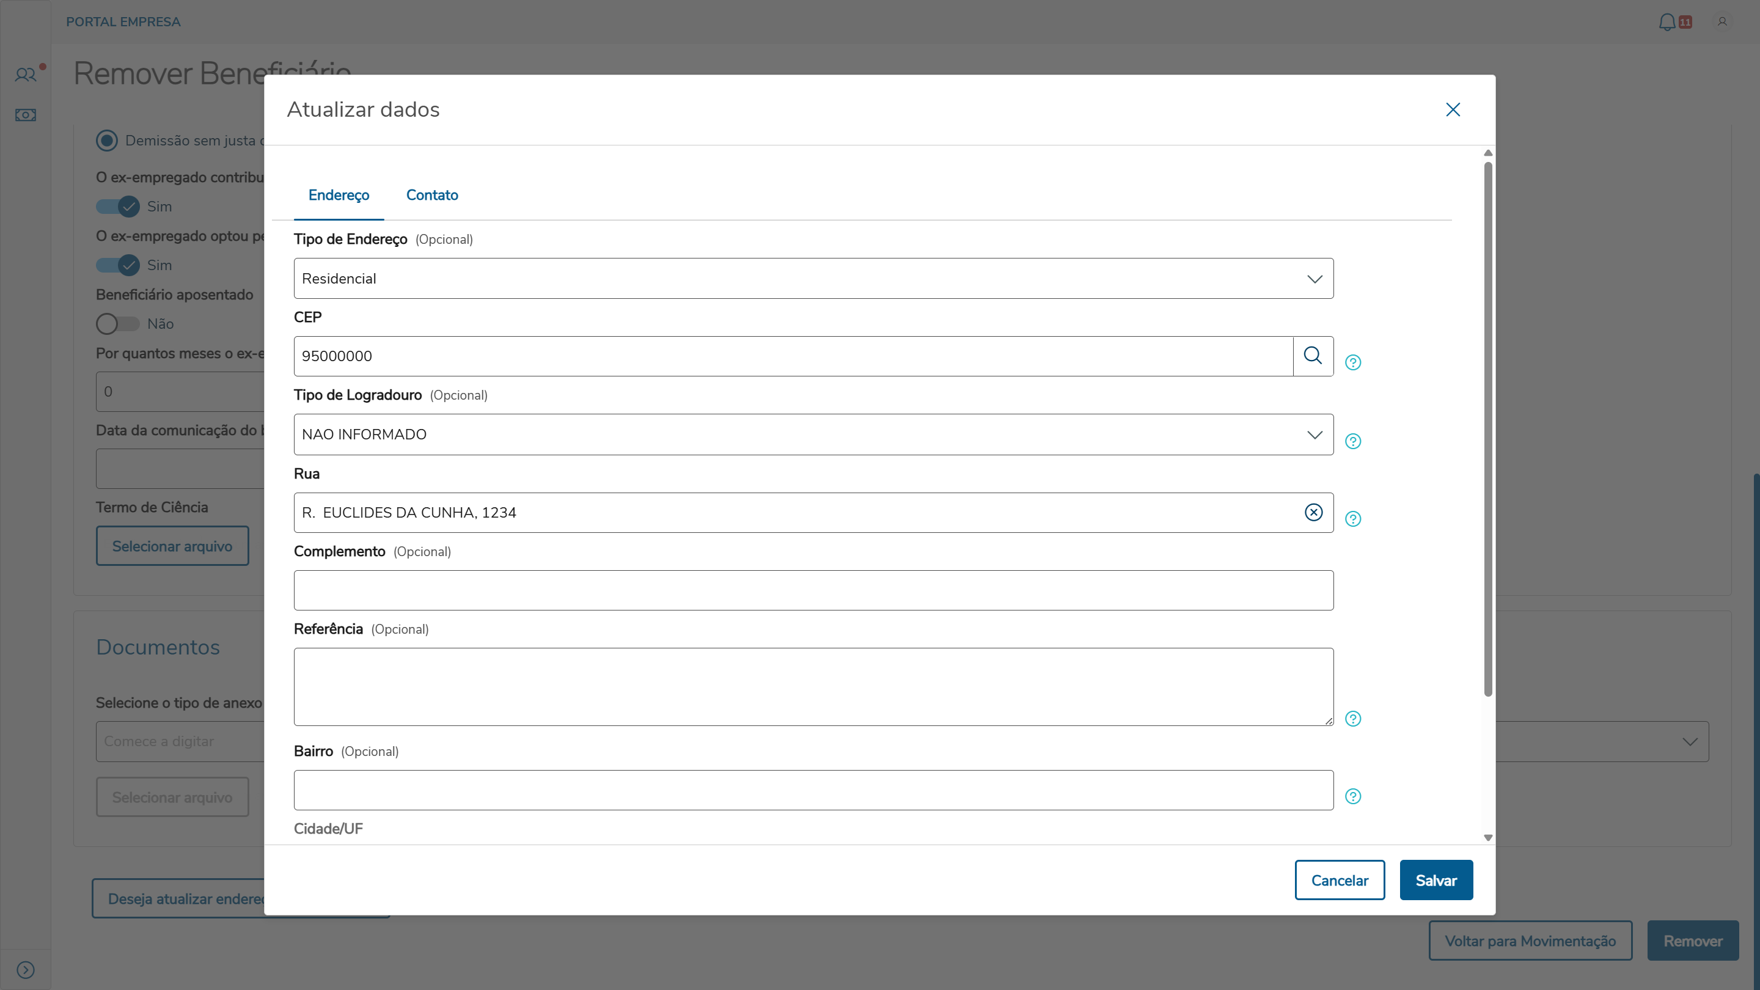Click into the Complemento input field
The width and height of the screenshot is (1760, 990).
pyautogui.click(x=813, y=590)
